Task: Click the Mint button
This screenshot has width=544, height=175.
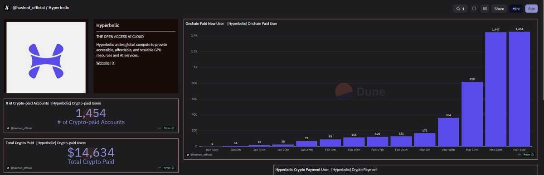Action: [516, 9]
